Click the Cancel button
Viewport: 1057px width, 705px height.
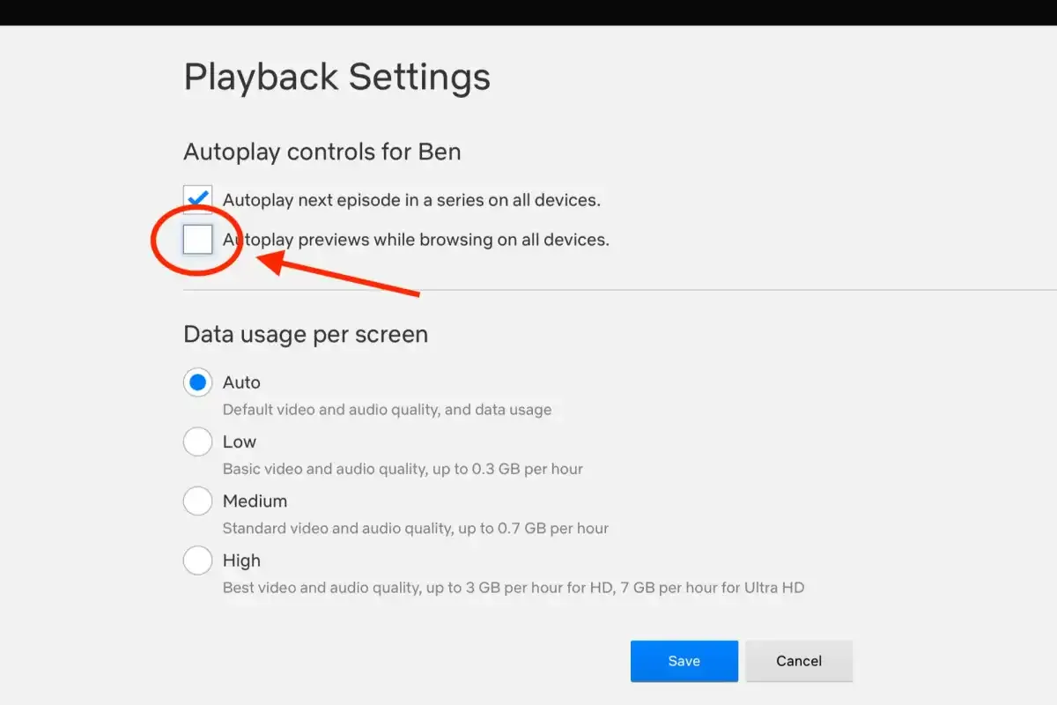(x=799, y=661)
